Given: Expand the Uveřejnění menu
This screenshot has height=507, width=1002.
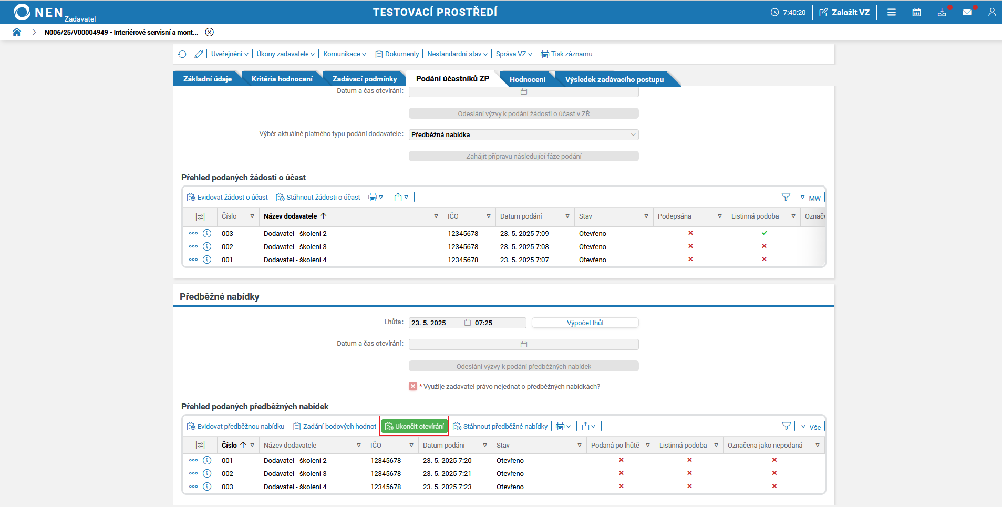Looking at the screenshot, I should click(230, 54).
